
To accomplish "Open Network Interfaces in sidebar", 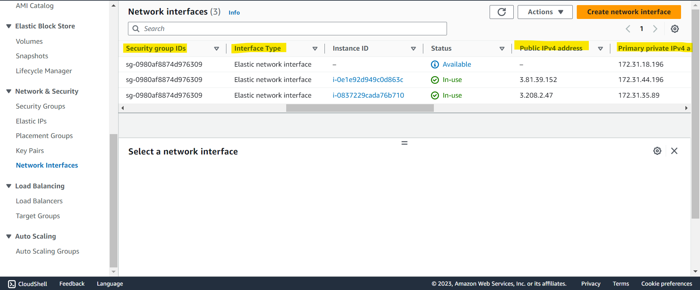I will (x=47, y=165).
